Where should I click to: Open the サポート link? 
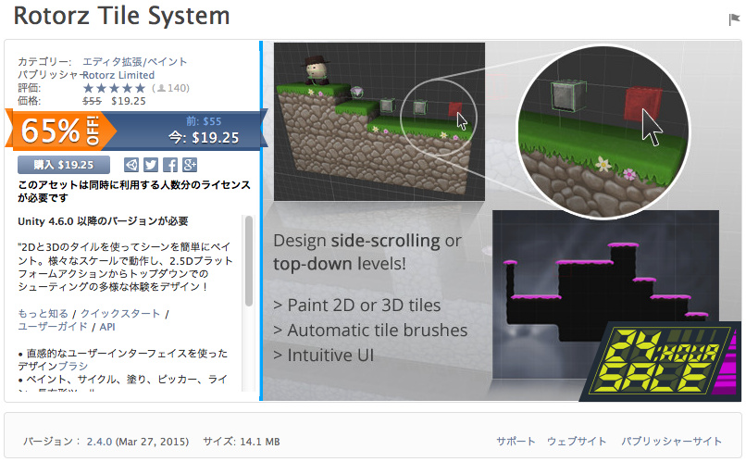pyautogui.click(x=516, y=441)
